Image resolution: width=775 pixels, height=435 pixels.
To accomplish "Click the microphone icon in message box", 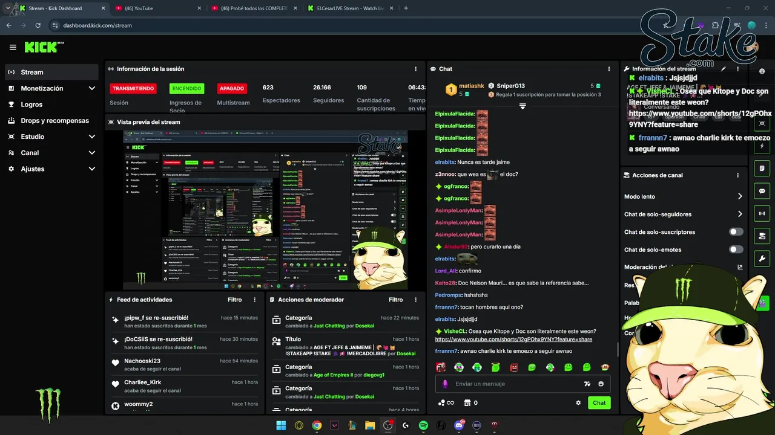I will click(x=445, y=384).
